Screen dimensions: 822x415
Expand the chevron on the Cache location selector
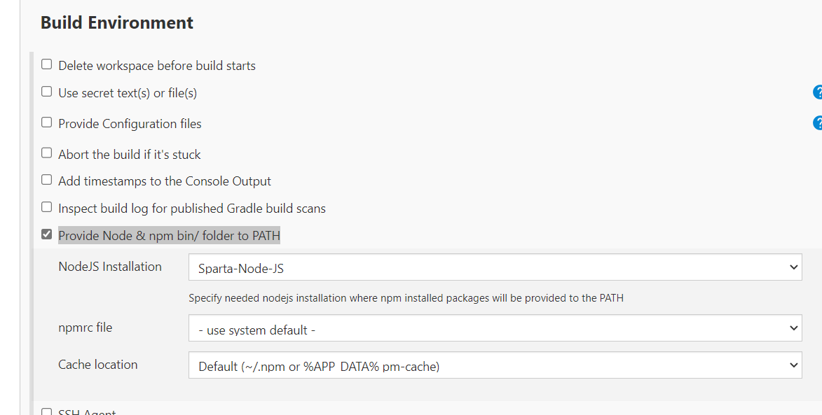(793, 365)
